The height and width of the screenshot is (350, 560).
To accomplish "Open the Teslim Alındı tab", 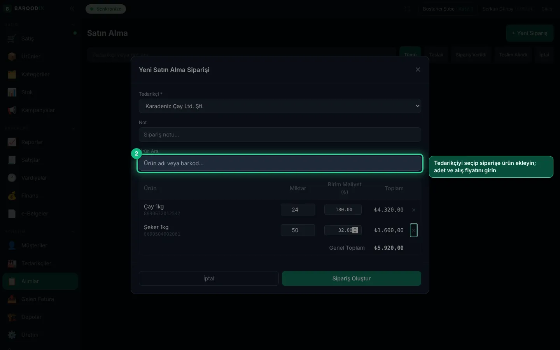I will 513,55.
